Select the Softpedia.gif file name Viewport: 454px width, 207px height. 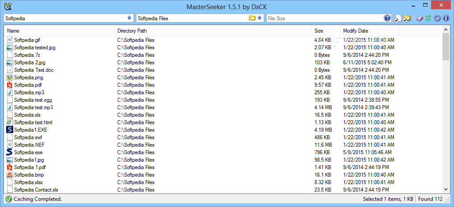[27, 40]
